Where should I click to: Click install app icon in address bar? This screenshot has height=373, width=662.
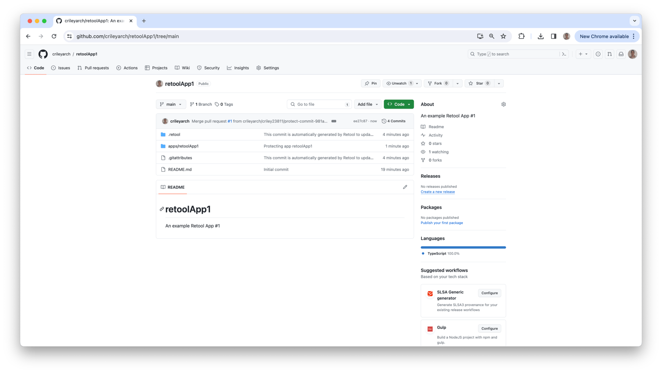[x=480, y=36]
